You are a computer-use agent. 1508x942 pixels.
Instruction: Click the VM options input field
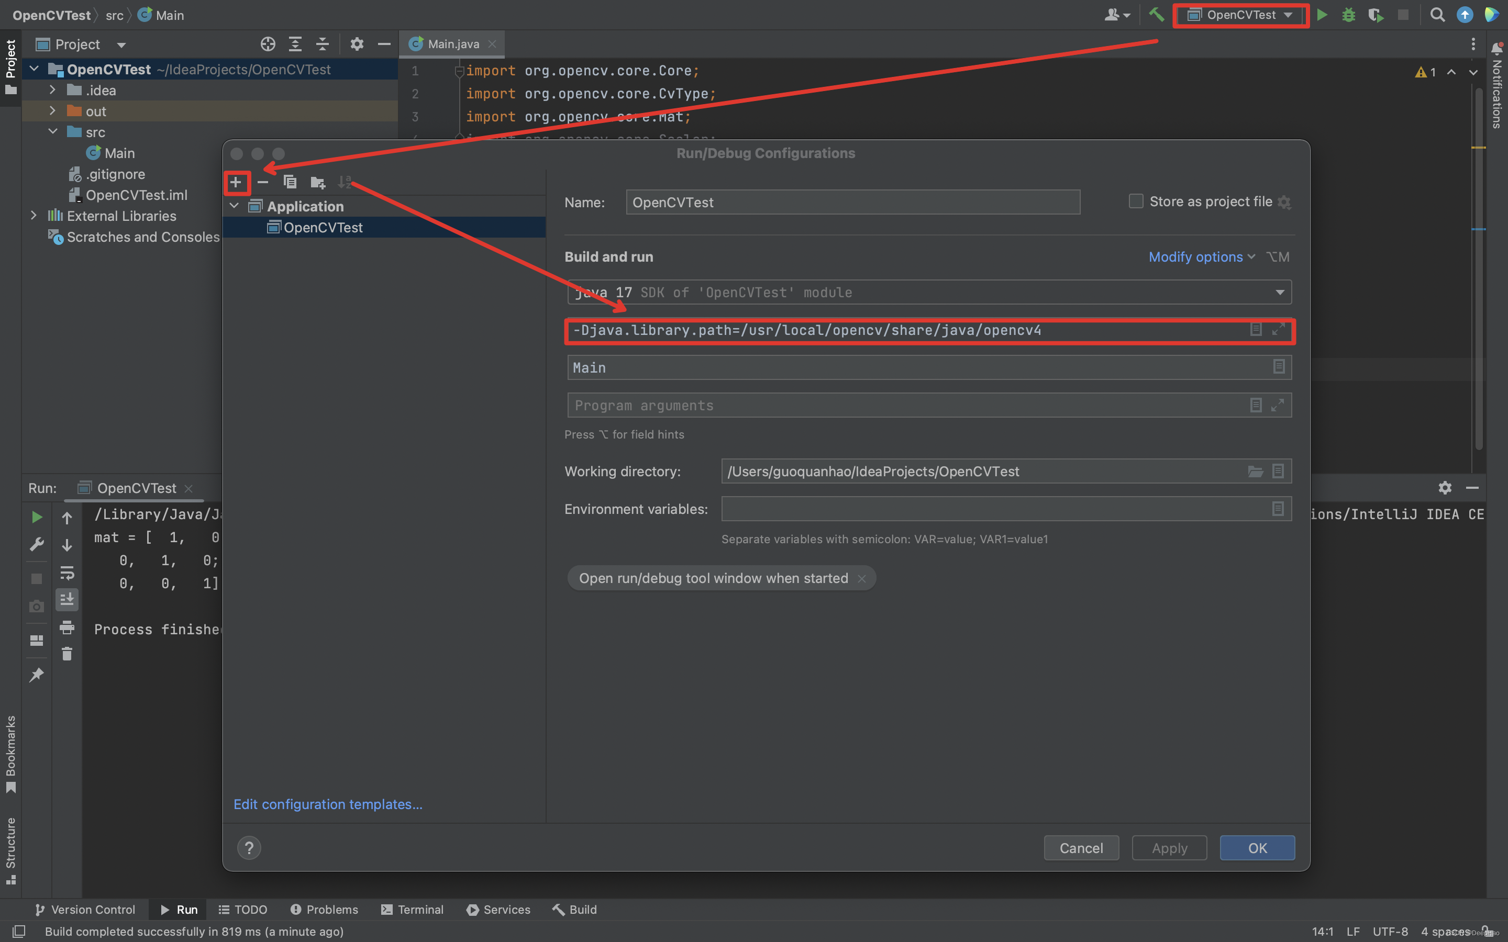click(926, 330)
